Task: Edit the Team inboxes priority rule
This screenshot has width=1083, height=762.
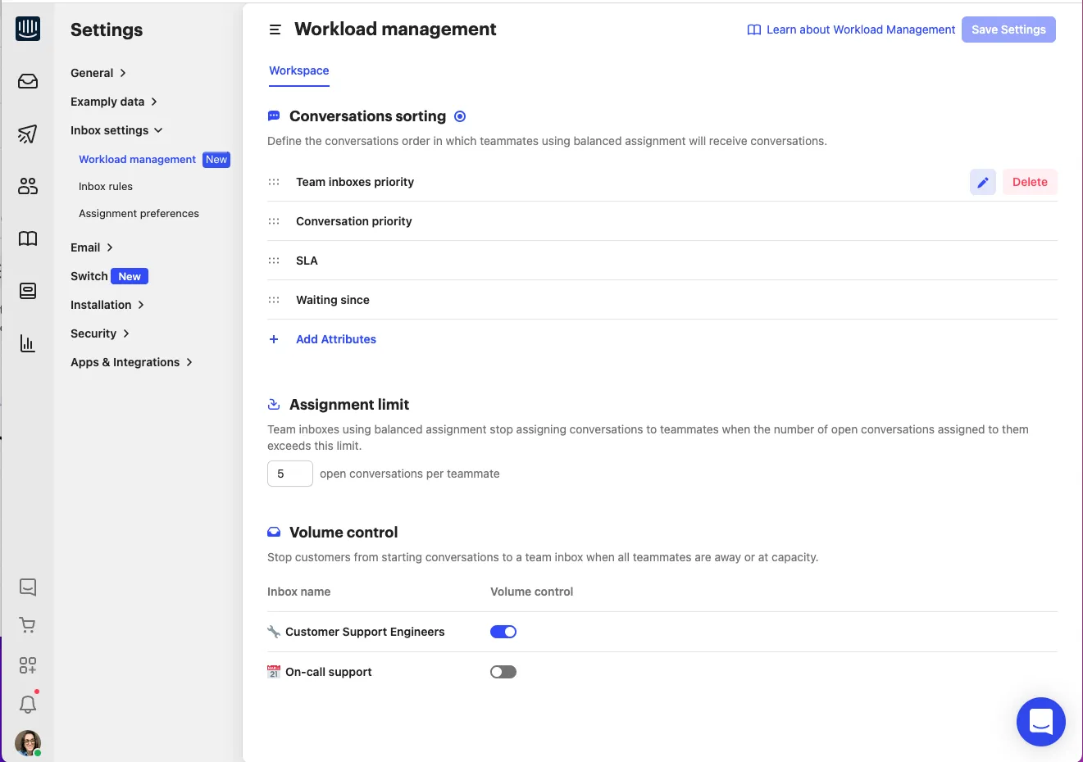Action: [983, 182]
